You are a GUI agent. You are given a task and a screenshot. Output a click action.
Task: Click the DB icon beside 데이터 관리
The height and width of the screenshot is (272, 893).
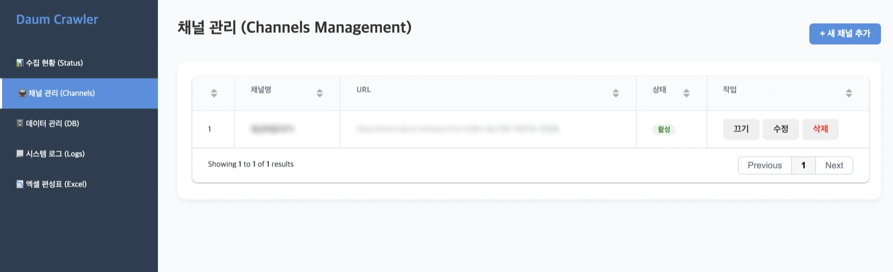(20, 123)
